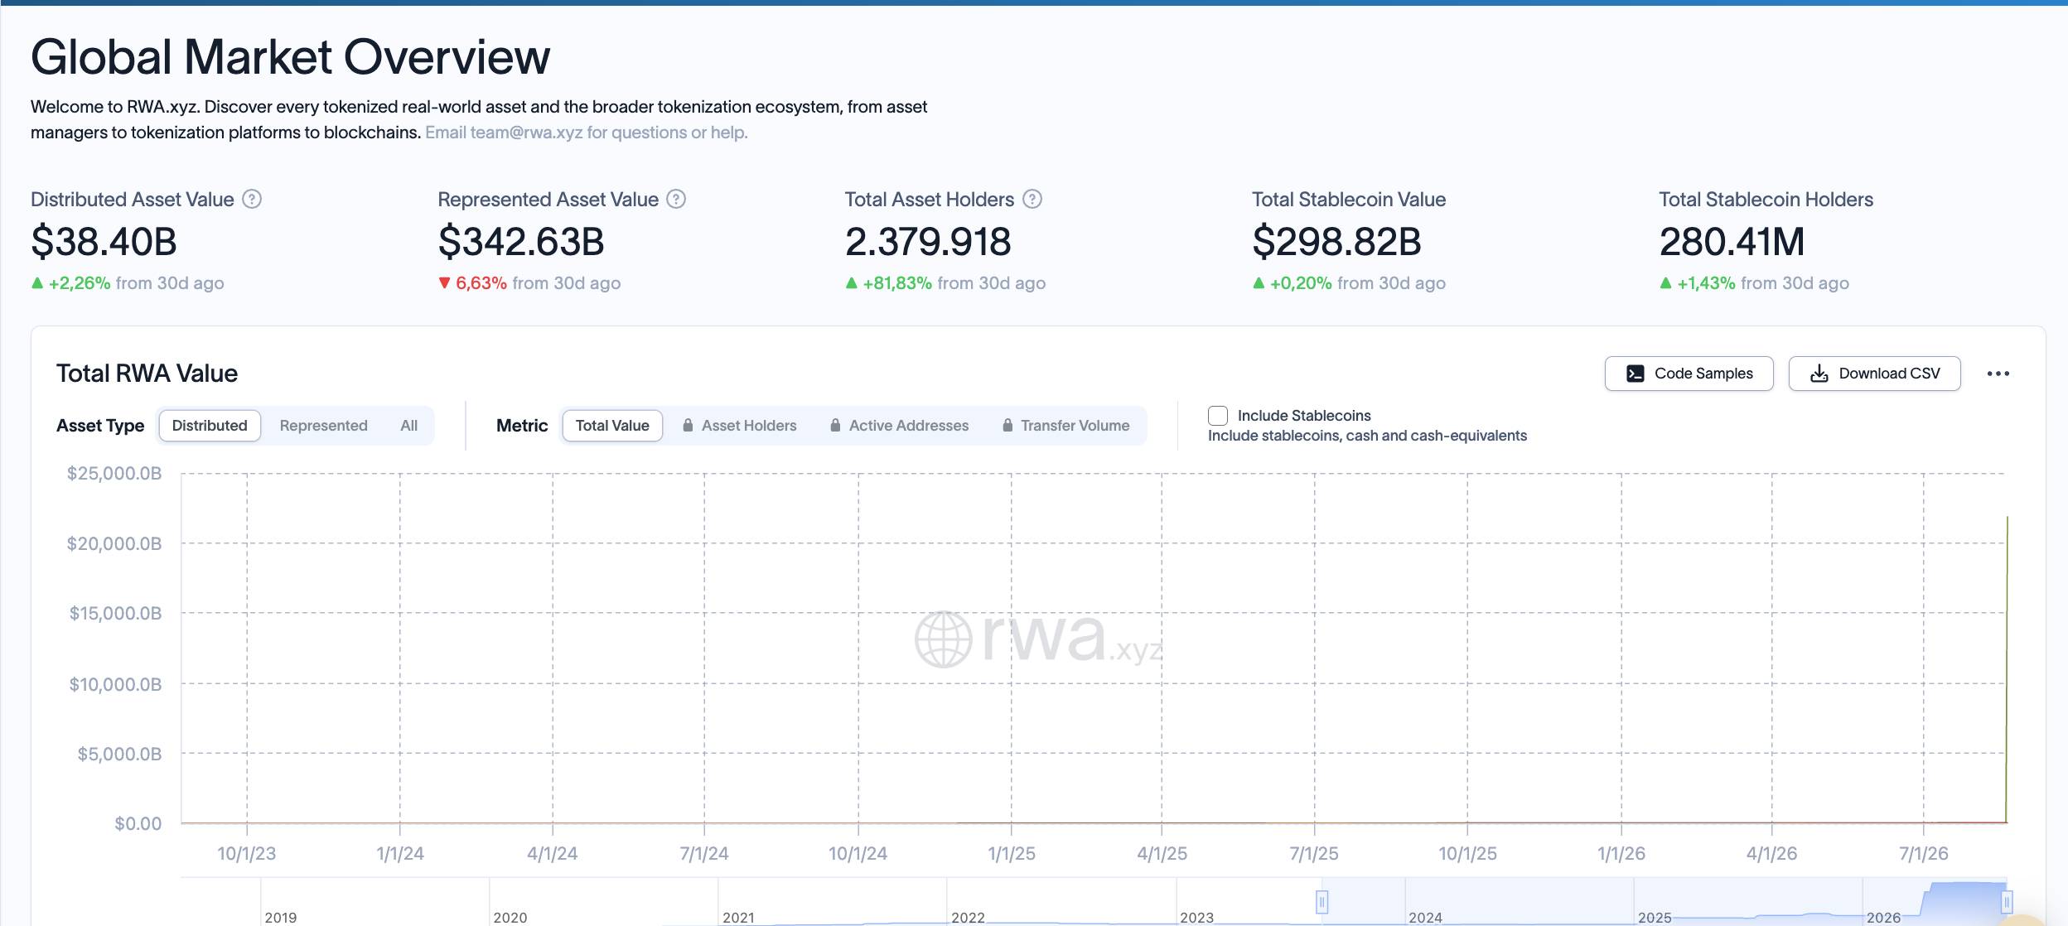The height and width of the screenshot is (926, 2068).
Task: Switch asset type to Represented
Action: point(323,426)
